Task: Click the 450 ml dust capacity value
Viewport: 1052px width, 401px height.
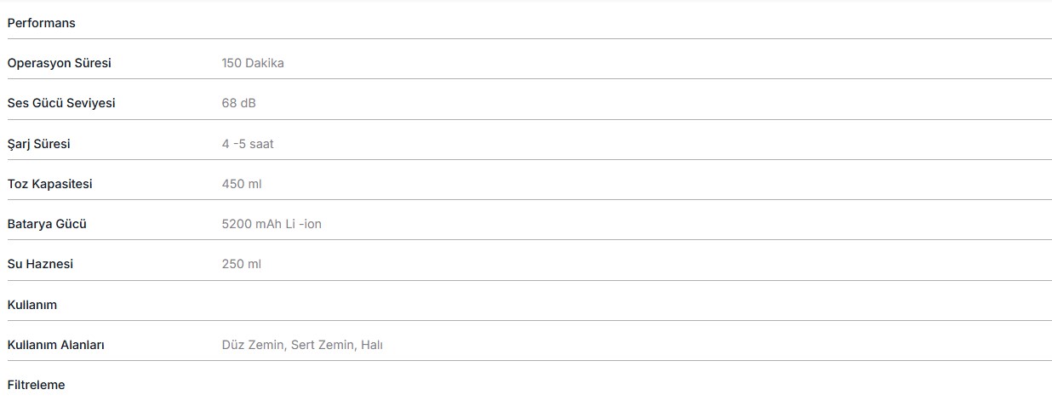Action: (x=242, y=184)
